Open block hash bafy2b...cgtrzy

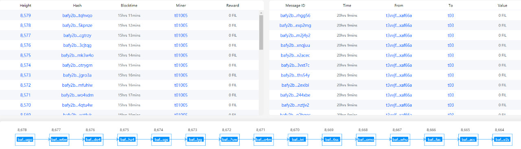[x=77, y=35]
